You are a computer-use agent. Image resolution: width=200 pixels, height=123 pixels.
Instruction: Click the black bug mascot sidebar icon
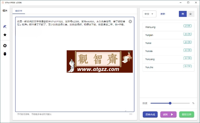pos(5,54)
